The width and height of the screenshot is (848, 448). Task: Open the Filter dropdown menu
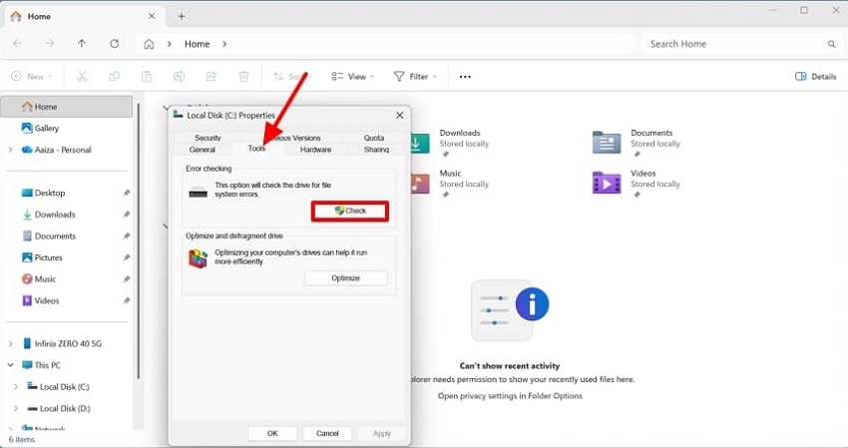coord(415,76)
